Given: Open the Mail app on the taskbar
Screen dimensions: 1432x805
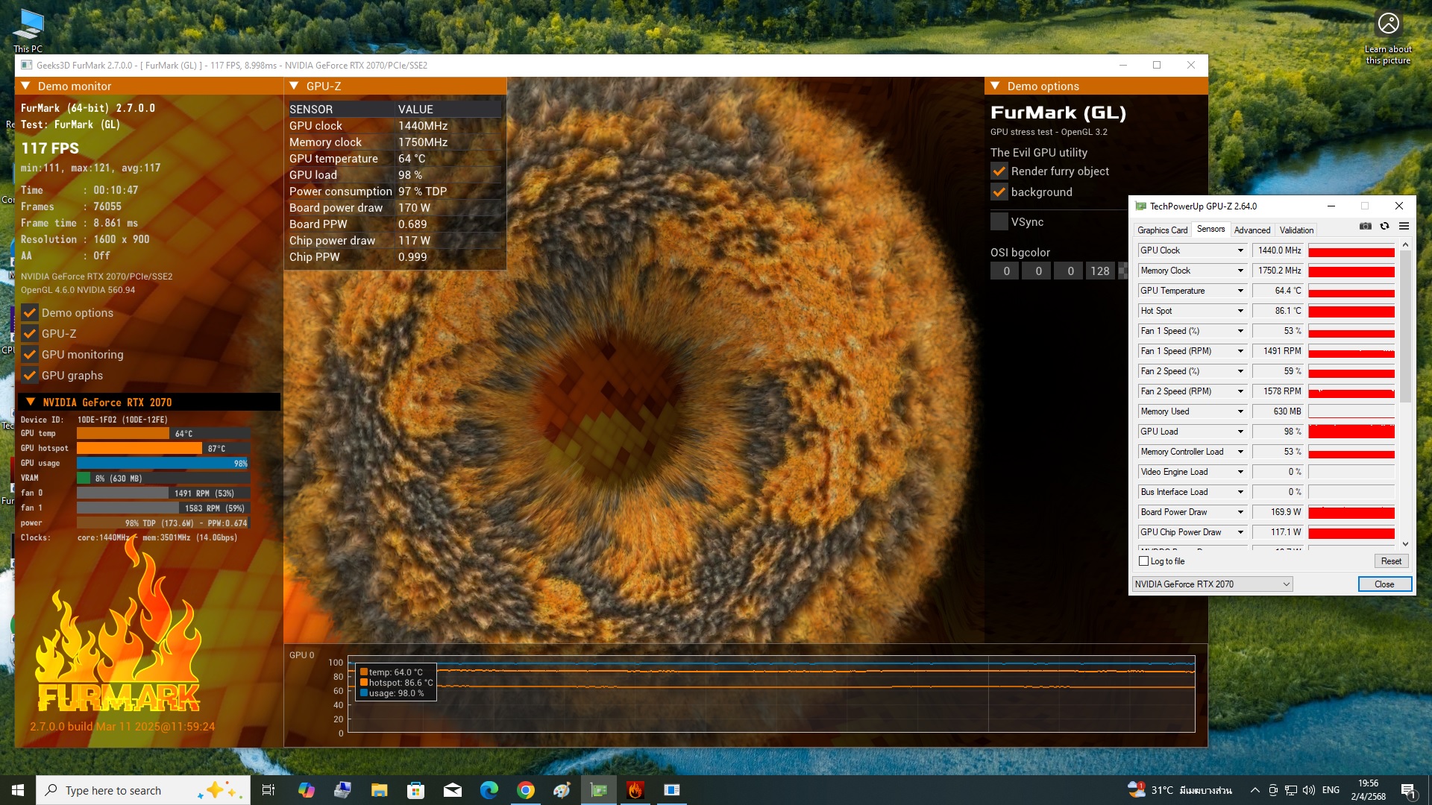Looking at the screenshot, I should coord(452,790).
